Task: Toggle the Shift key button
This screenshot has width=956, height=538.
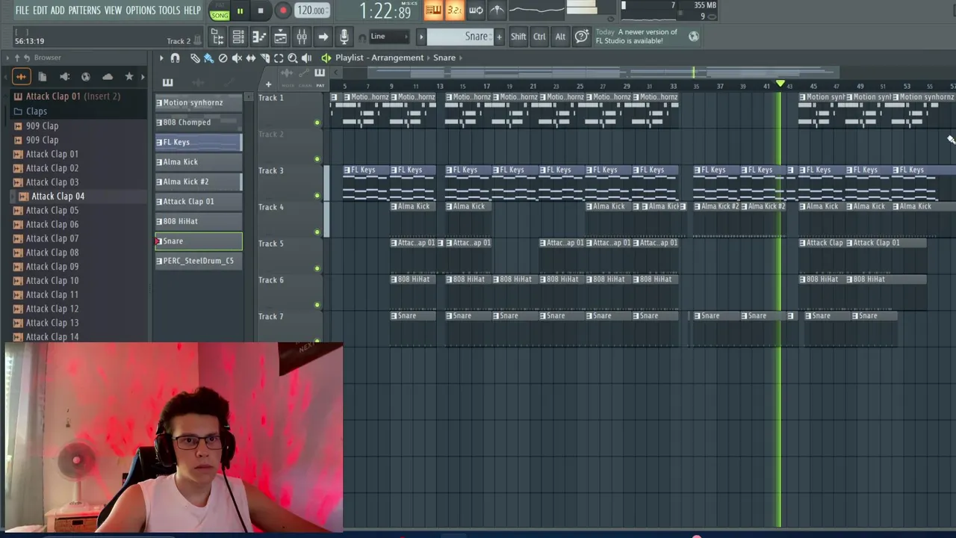Action: (518, 36)
